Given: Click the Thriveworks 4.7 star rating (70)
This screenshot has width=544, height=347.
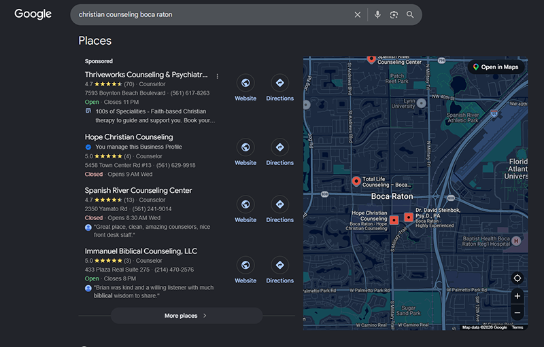Looking at the screenshot, I should (x=109, y=84).
